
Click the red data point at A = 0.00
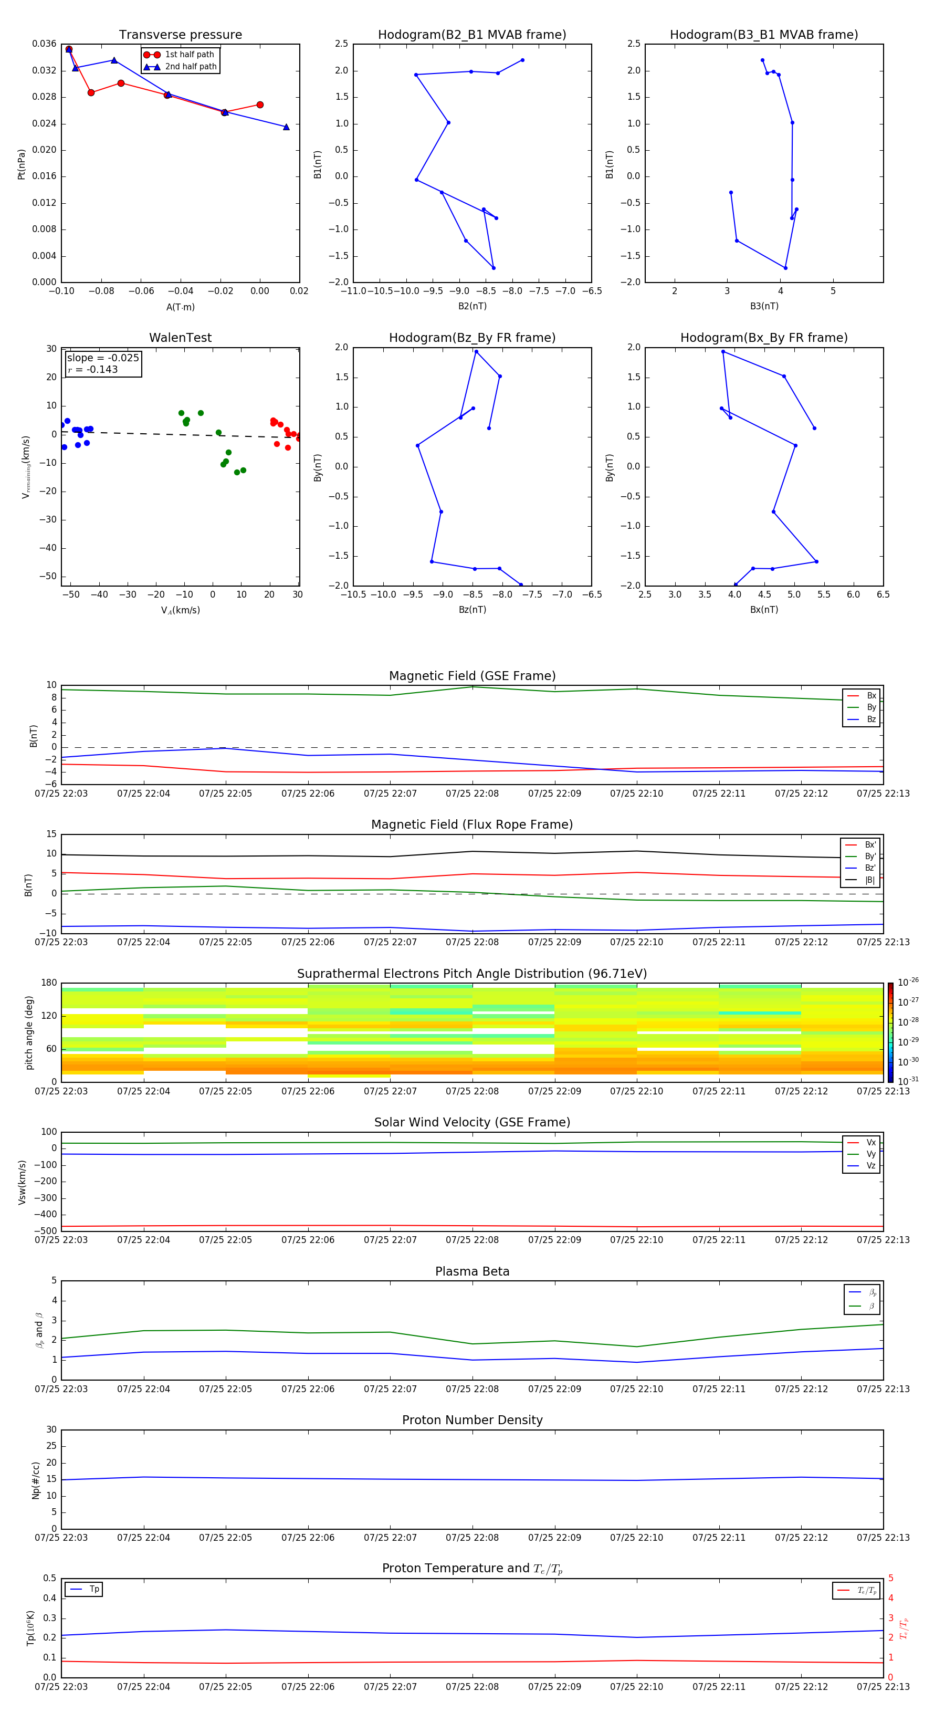tap(260, 105)
